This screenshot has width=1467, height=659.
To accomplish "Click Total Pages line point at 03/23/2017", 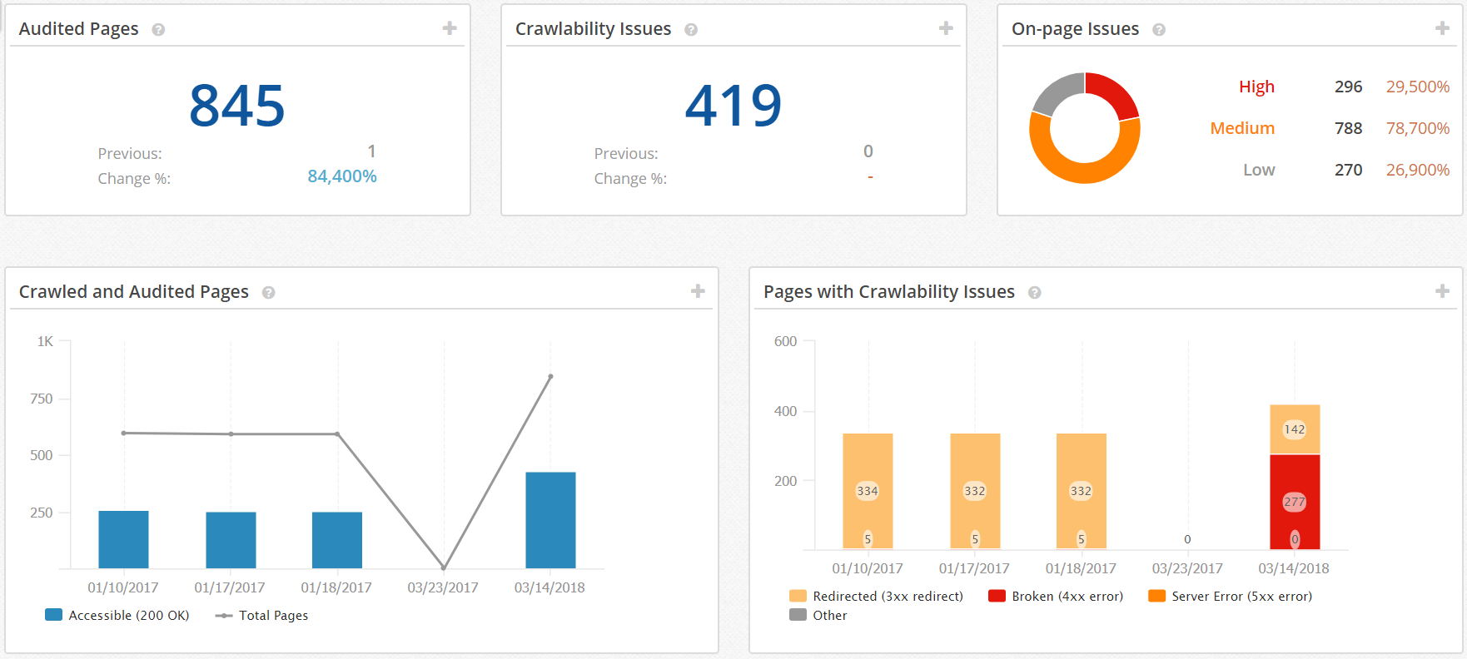I will click(x=444, y=567).
